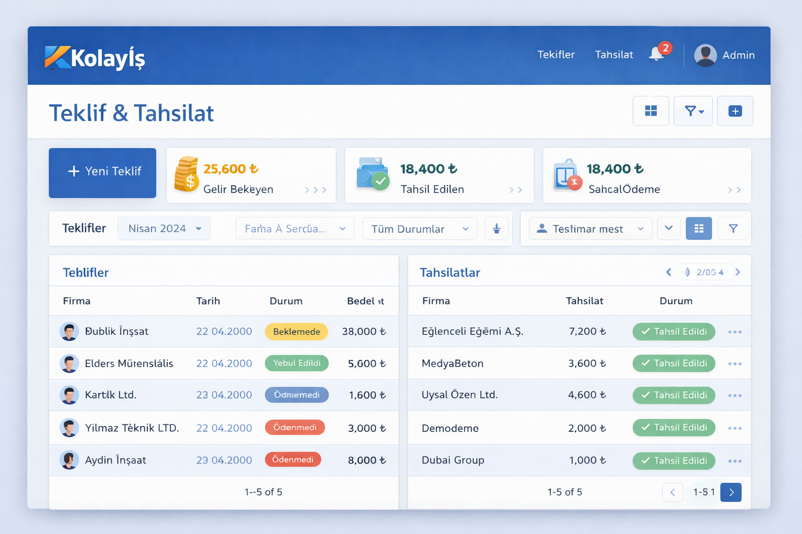The image size is (802, 534).
Task: Open the Gelir Bekleyen summary card
Action: coord(251,176)
